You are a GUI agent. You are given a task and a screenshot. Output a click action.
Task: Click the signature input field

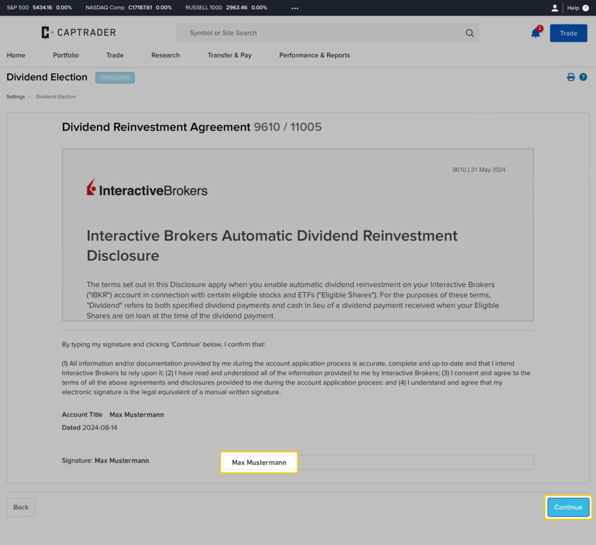pos(378,462)
